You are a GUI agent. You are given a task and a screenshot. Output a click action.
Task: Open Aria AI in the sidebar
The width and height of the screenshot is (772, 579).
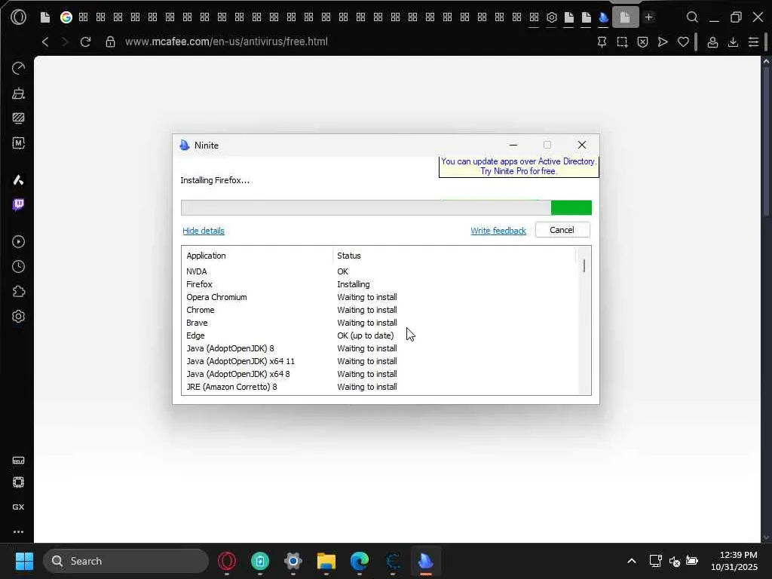click(x=18, y=180)
